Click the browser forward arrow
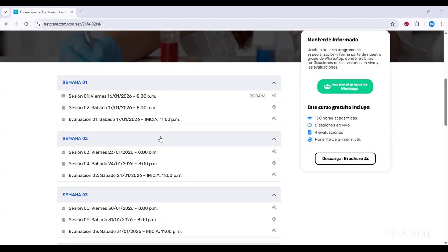Viewport: 448px width, 252px height. [16, 24]
